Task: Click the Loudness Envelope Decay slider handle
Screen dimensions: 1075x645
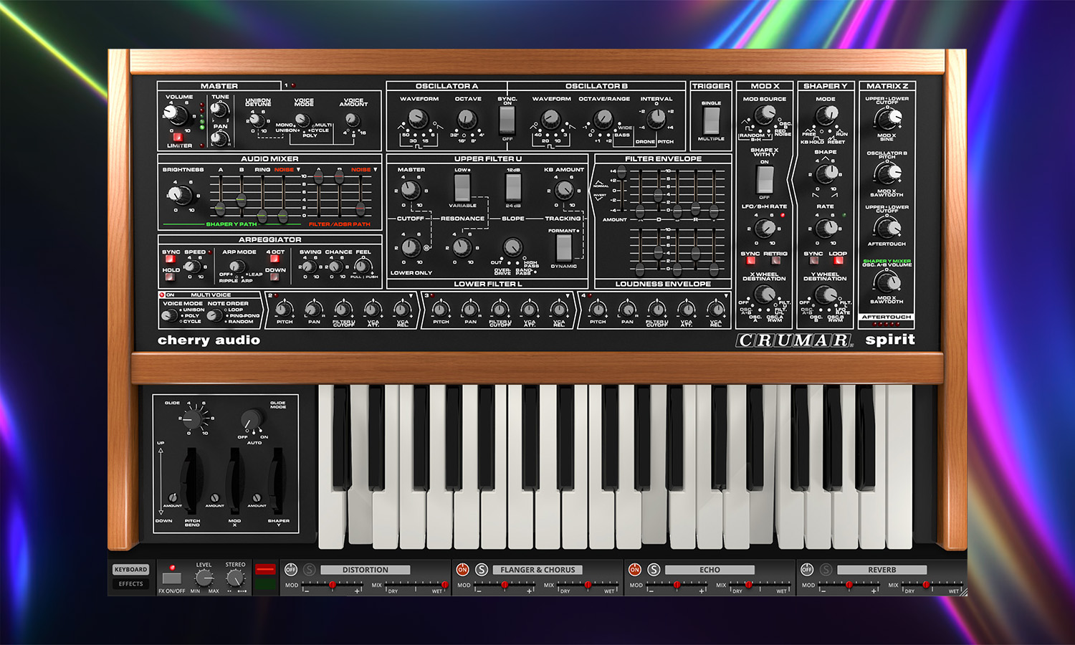Action: pos(659,252)
